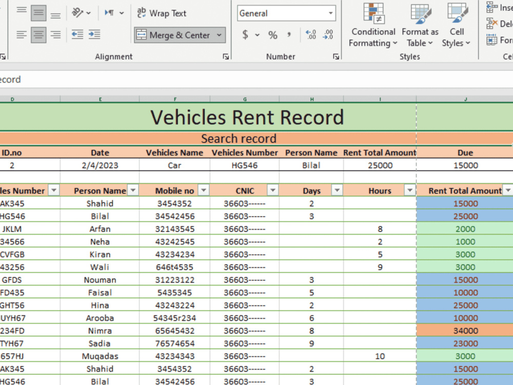Open the General number format dropdown
The width and height of the screenshot is (513, 385).
click(331, 13)
